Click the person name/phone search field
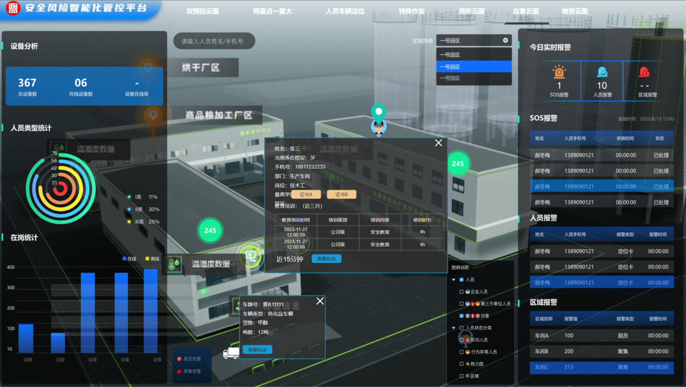The height and width of the screenshot is (387, 686). click(214, 41)
